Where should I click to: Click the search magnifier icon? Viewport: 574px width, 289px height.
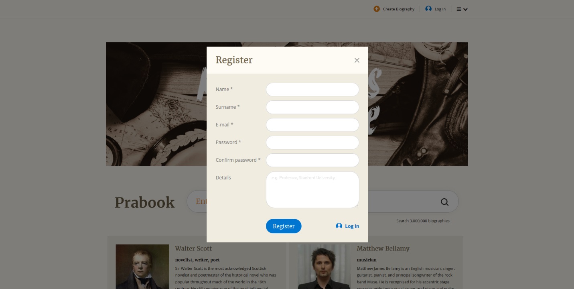tap(444, 202)
